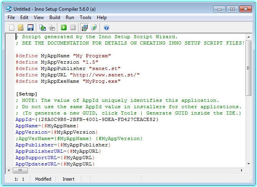This screenshot has width=257, height=187.
Task: Click the Pause toolbar icon
Action: click(x=73, y=27)
